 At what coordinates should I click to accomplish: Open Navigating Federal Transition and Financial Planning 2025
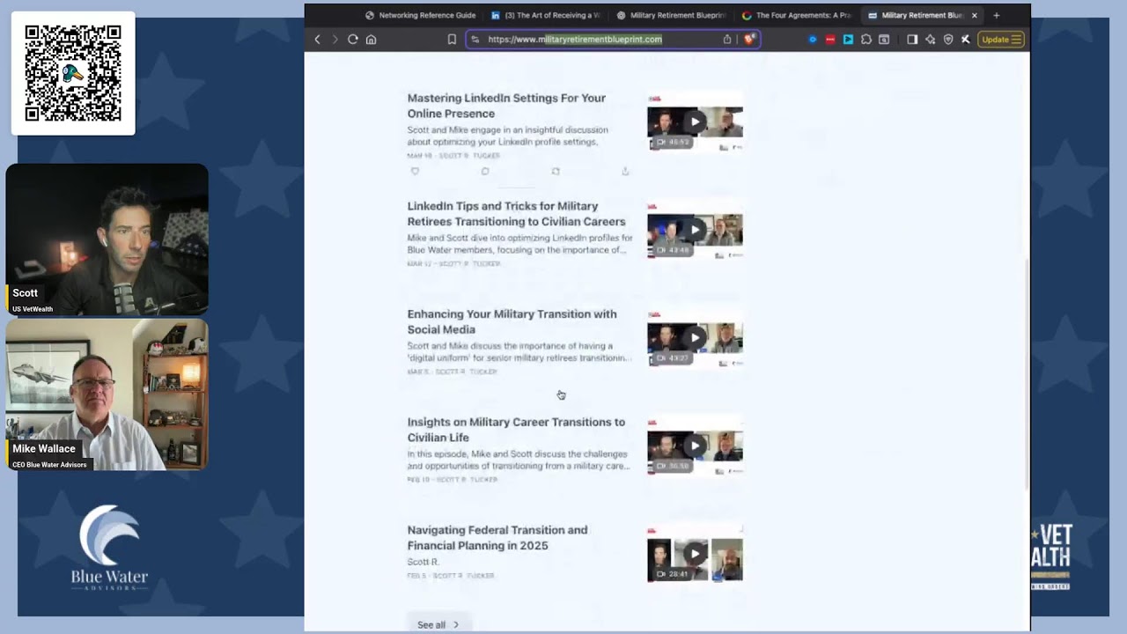[497, 538]
